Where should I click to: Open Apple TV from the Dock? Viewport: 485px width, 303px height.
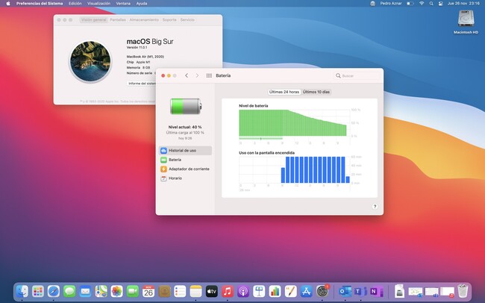212,291
